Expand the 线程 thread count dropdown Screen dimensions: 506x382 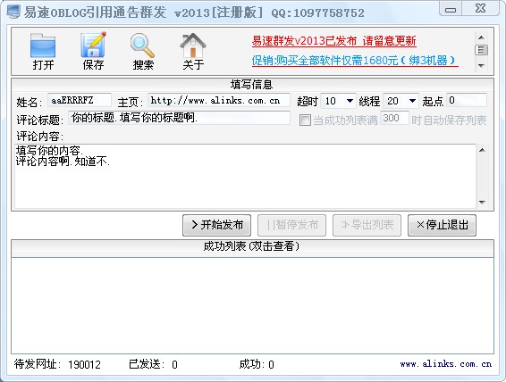[412, 101]
